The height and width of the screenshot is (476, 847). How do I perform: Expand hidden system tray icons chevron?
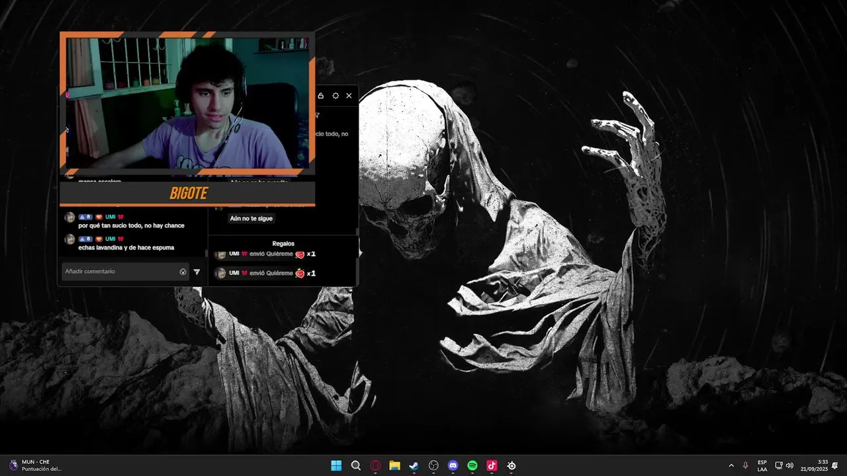click(731, 465)
